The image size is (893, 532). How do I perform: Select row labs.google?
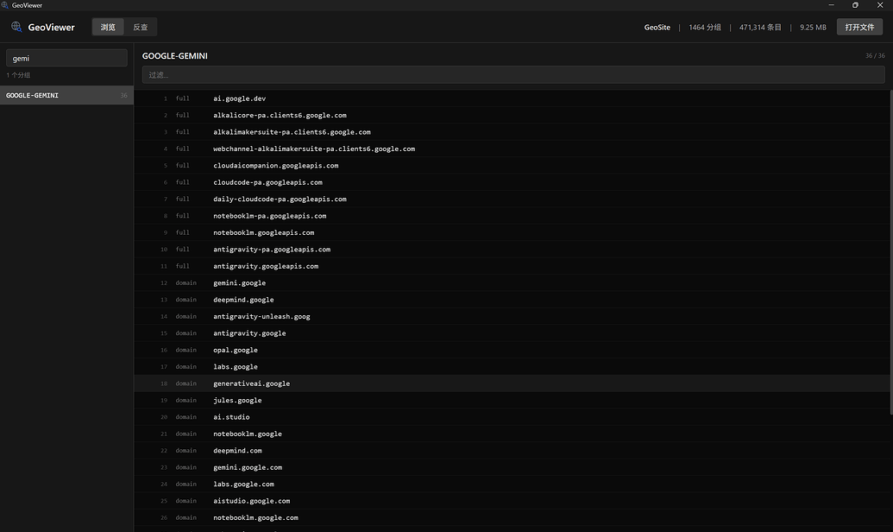coord(512,367)
